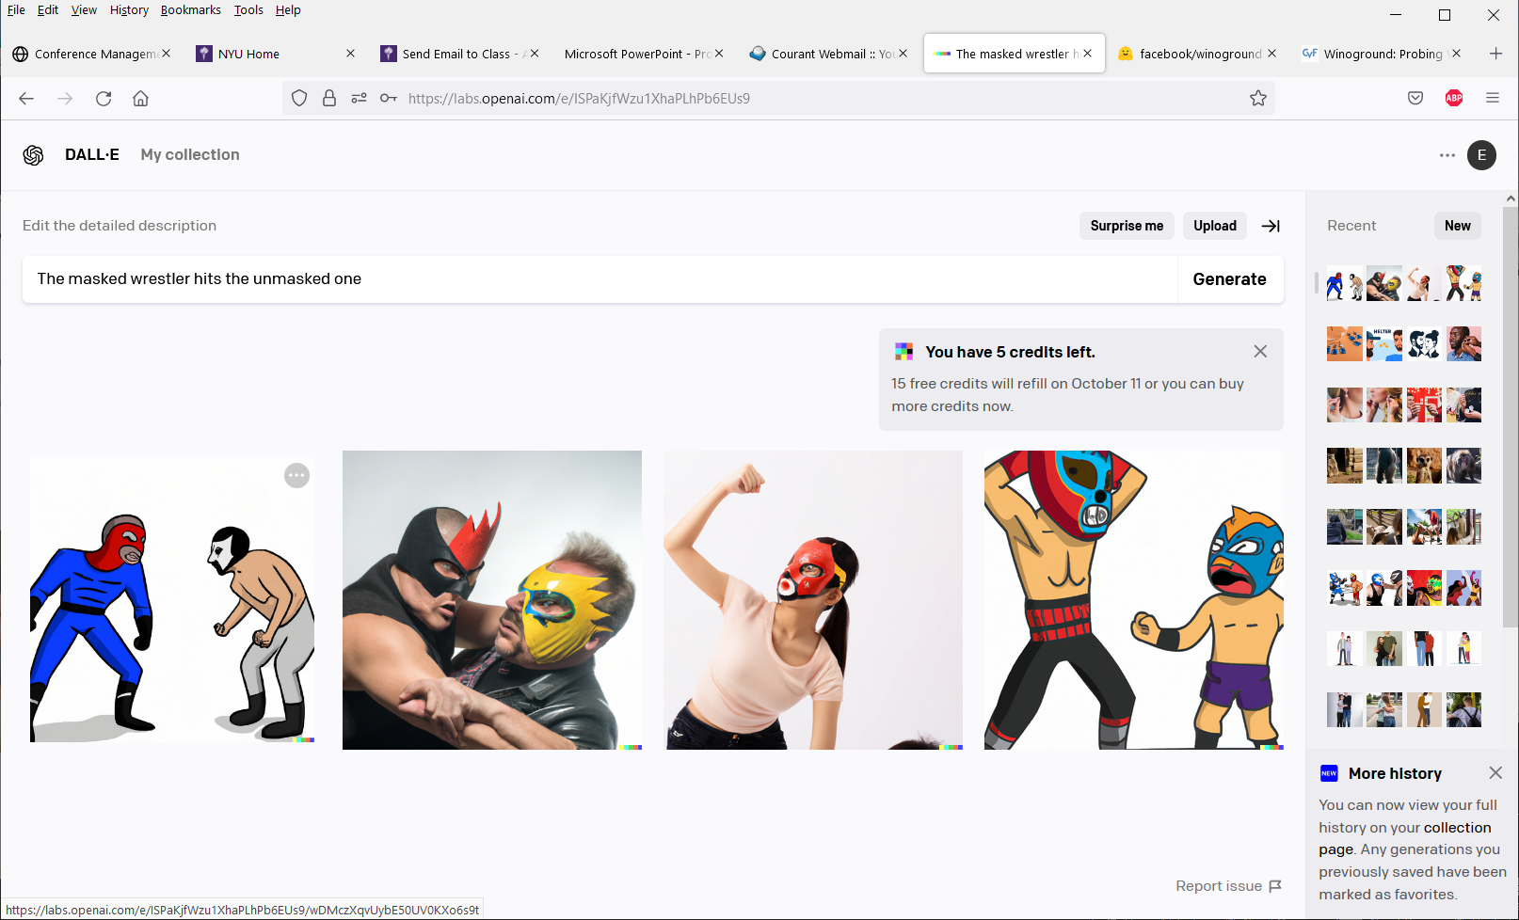
Task: Click the prompt description text field
Action: [599, 279]
